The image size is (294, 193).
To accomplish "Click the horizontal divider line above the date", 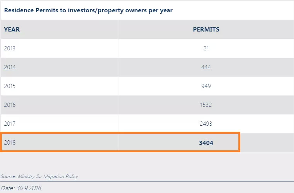I will pyautogui.click(x=147, y=181).
